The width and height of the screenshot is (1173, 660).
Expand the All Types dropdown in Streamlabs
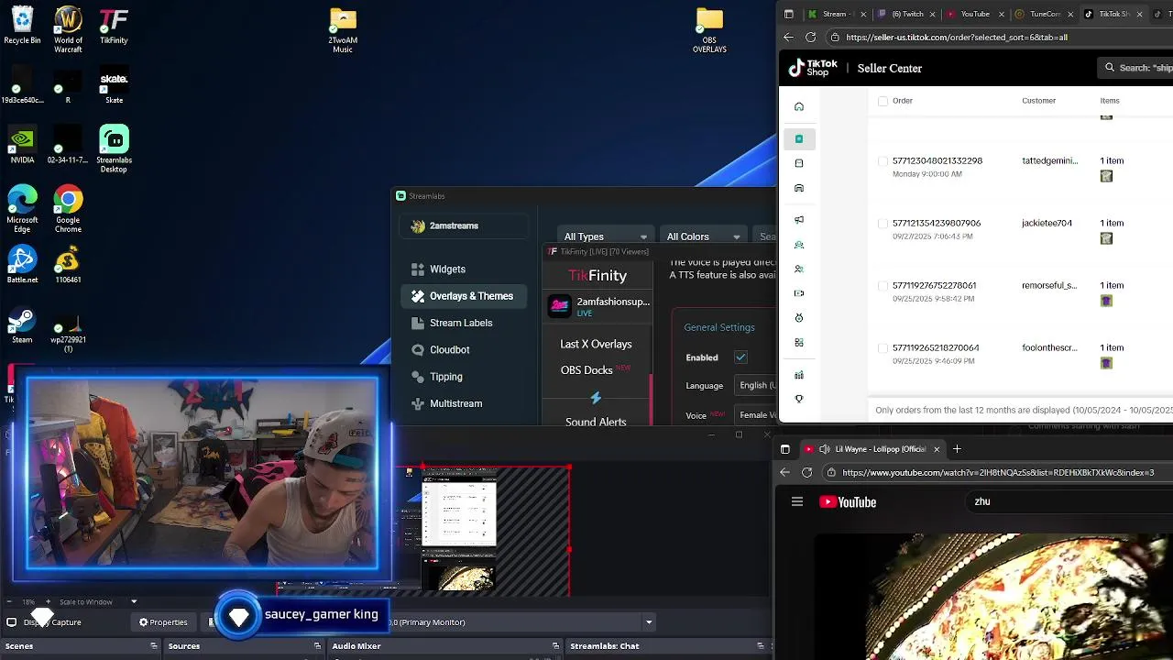pos(605,236)
